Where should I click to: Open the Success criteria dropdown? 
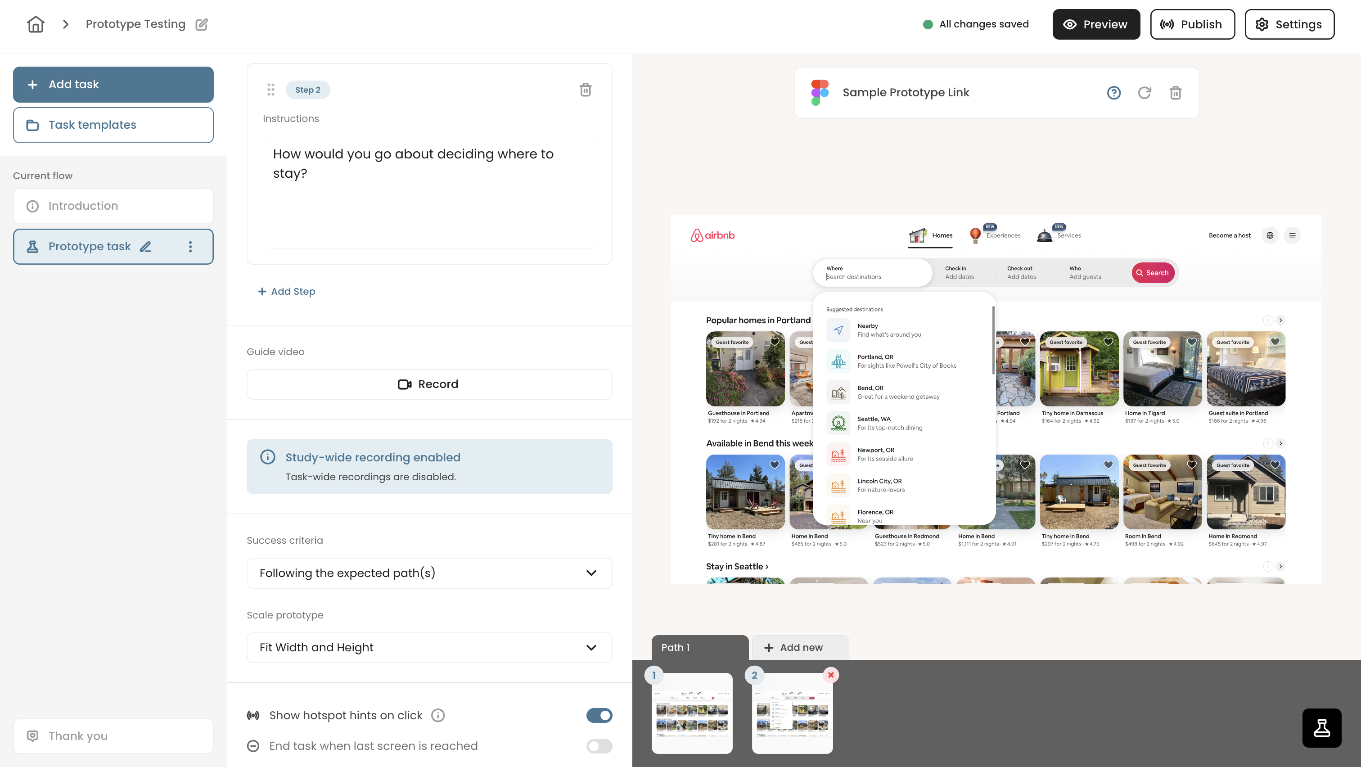pyautogui.click(x=429, y=573)
